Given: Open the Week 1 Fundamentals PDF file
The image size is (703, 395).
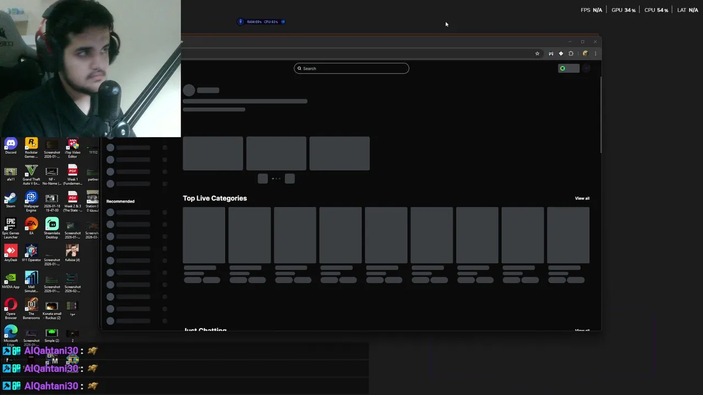Looking at the screenshot, I should point(72,174).
